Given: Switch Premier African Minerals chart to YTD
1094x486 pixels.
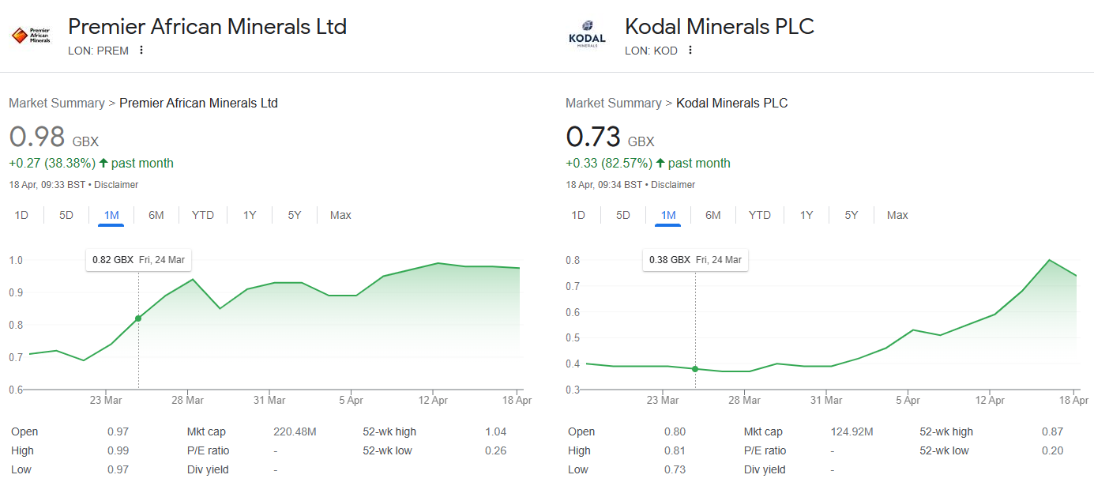Looking at the screenshot, I should [x=203, y=215].
